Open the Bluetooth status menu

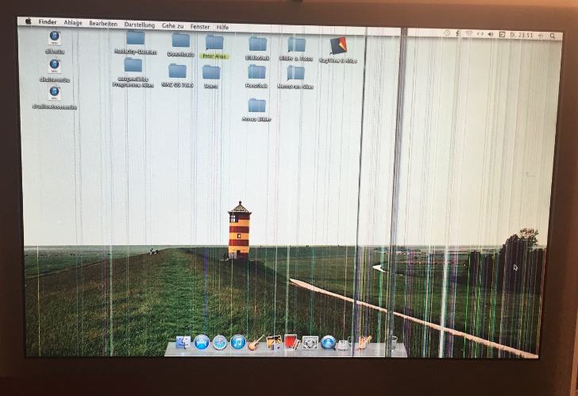[458, 34]
